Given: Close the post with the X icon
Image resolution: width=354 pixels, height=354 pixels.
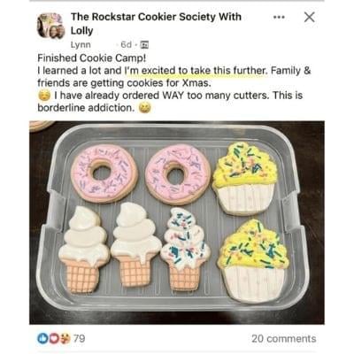Looking at the screenshot, I should (309, 17).
